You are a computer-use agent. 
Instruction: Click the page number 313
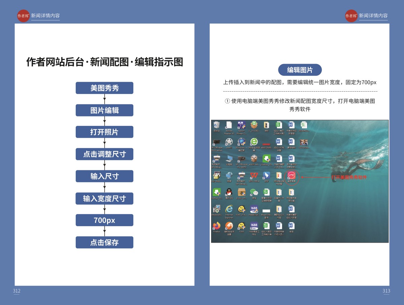386,291
